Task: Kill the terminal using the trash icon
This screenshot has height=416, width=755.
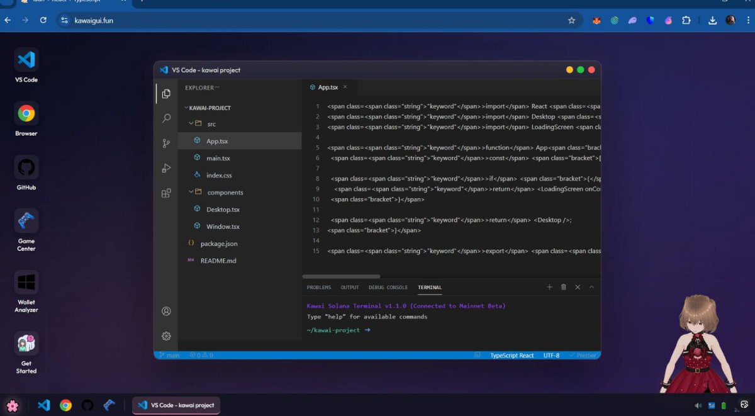Action: click(x=563, y=287)
